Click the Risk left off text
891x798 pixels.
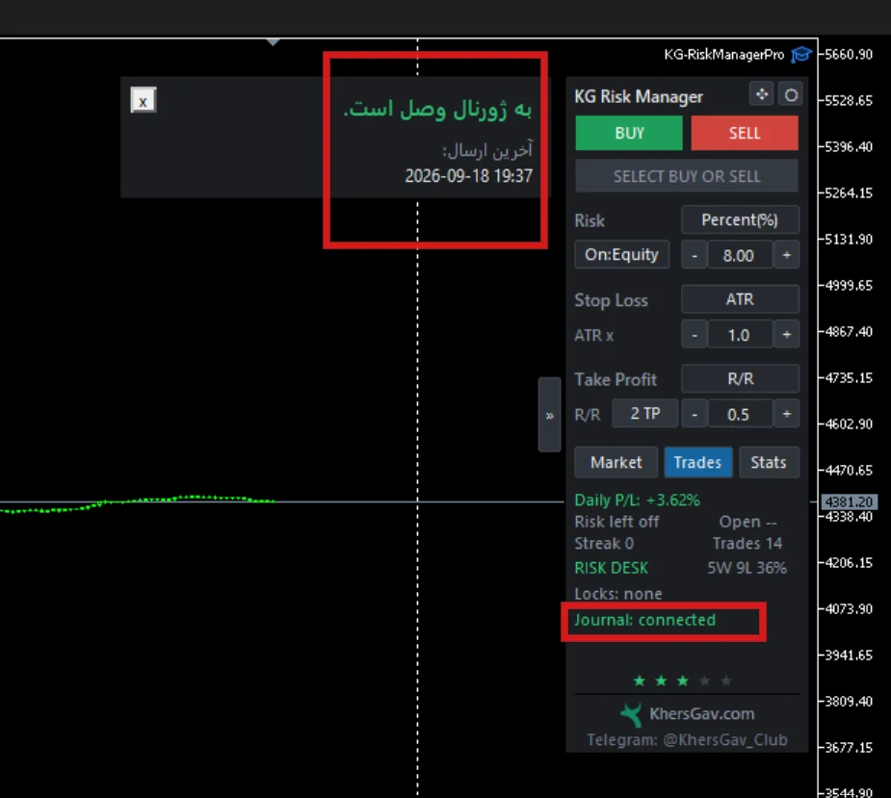[x=616, y=522]
